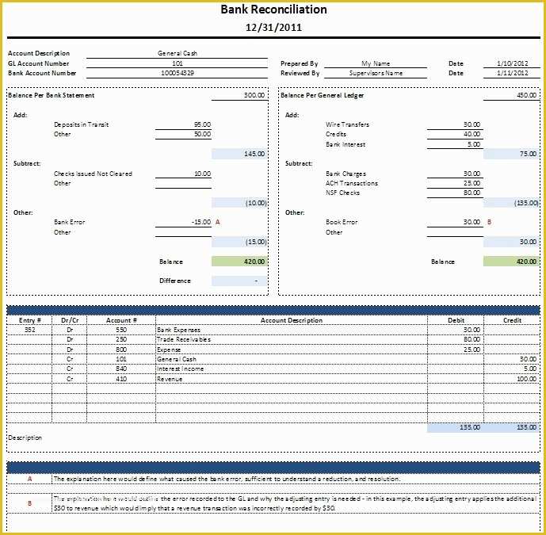This screenshot has height=535, width=546.
Task: Click the Trade Receivables debit 80.00
Action: (x=456, y=339)
